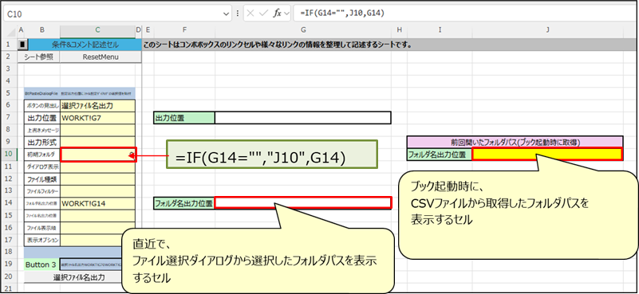Select column I header
Viewport: 639px width, 294px height.
(x=440, y=29)
